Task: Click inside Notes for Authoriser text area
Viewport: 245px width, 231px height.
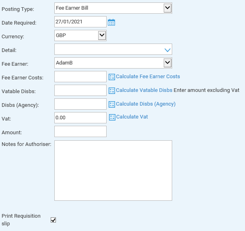Action: click(x=113, y=171)
